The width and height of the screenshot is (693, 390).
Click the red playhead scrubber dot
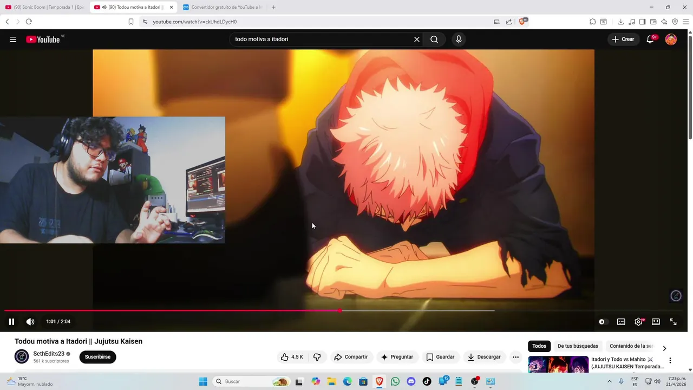click(x=339, y=310)
